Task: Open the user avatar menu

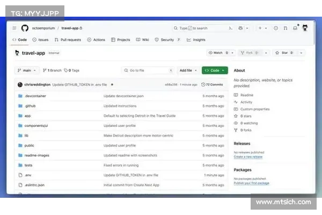Action: 305,28
